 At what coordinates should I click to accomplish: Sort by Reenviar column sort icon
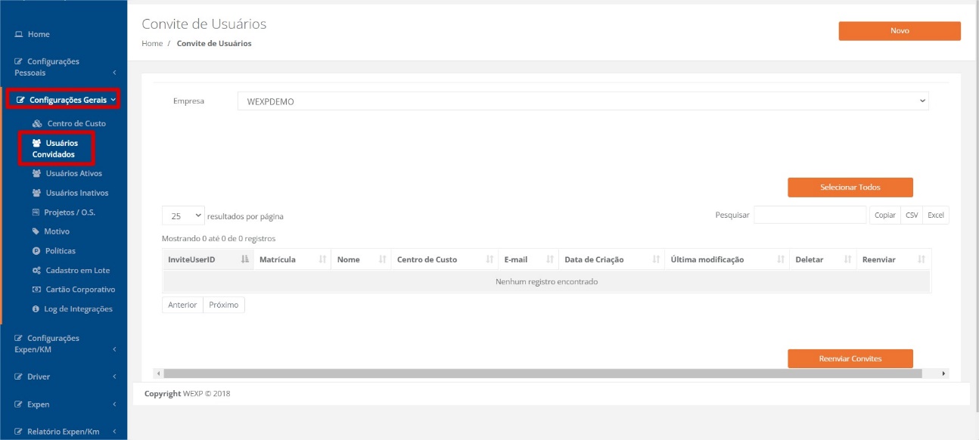(x=921, y=259)
